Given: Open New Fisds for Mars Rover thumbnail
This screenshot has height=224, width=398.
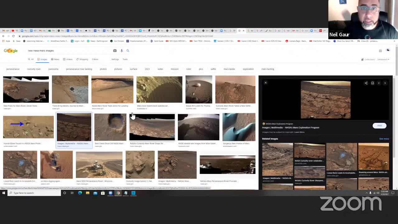Looking at the screenshot, I should point(26,90).
